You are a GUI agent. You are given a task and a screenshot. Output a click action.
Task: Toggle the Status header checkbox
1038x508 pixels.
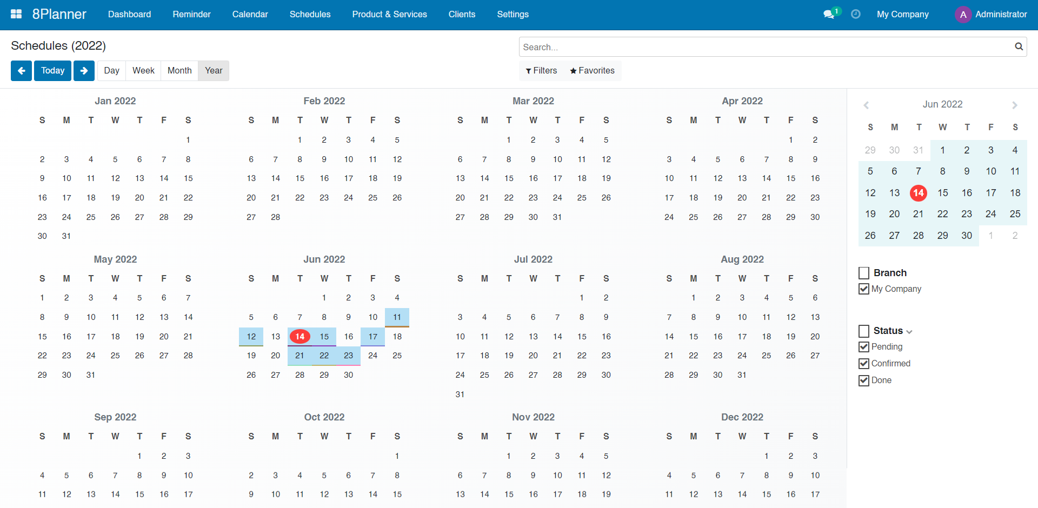coord(864,331)
